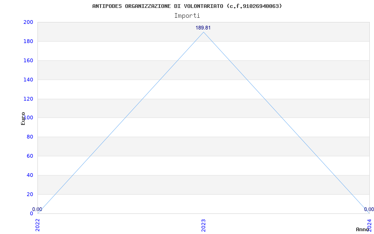This screenshot has height=234, width=374.
Task: Select the 2023 year axis label
Action: tap(203, 226)
